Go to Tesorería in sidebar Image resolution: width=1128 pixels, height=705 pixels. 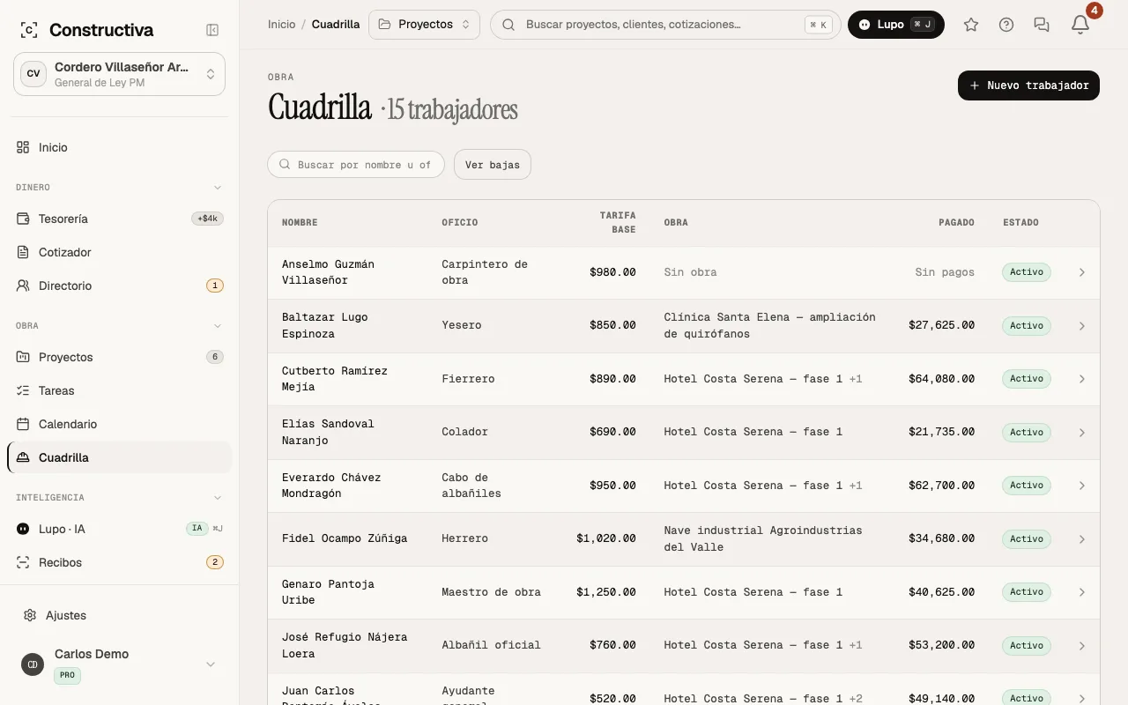coord(119,219)
